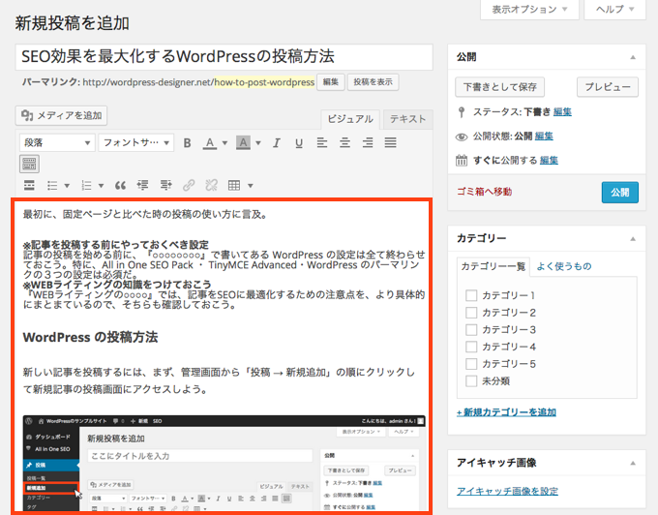
Task: Click 下書きとして保存 button
Action: coord(500,87)
